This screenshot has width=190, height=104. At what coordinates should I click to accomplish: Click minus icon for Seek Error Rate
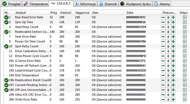163,37
